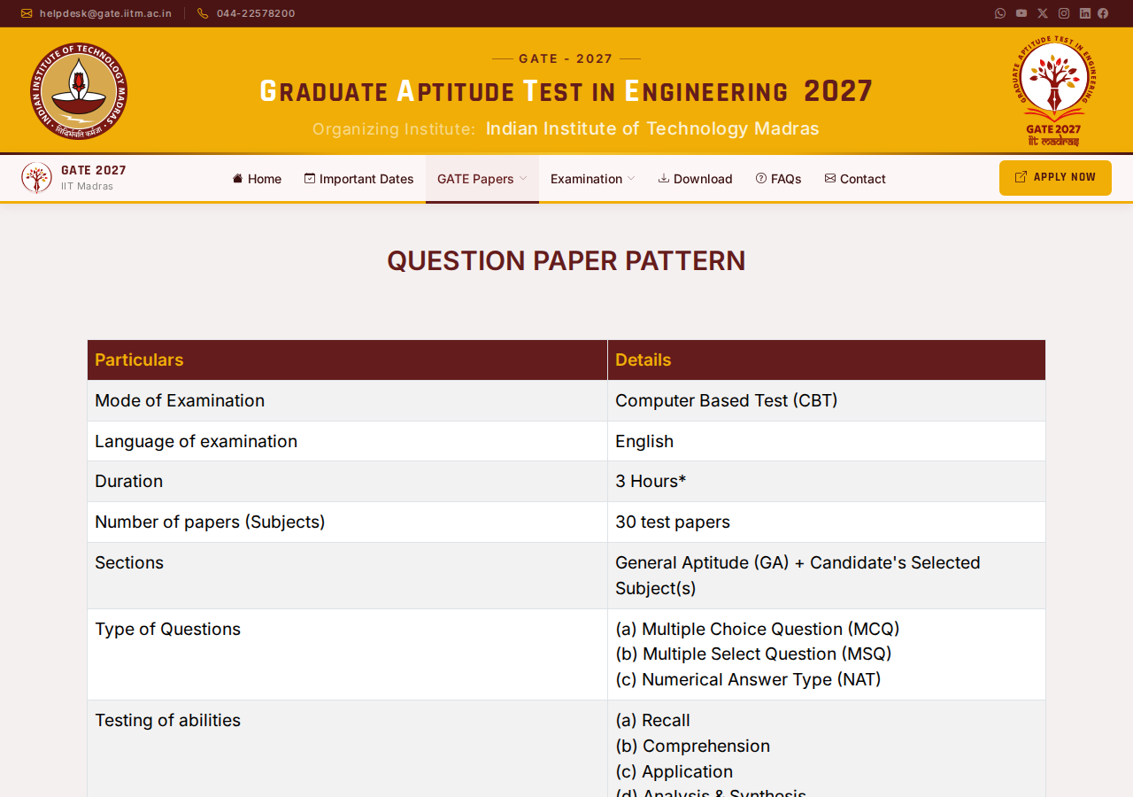The height and width of the screenshot is (797, 1133).
Task: Select the Number of papers (Subjects) cell
Action: coord(348,522)
